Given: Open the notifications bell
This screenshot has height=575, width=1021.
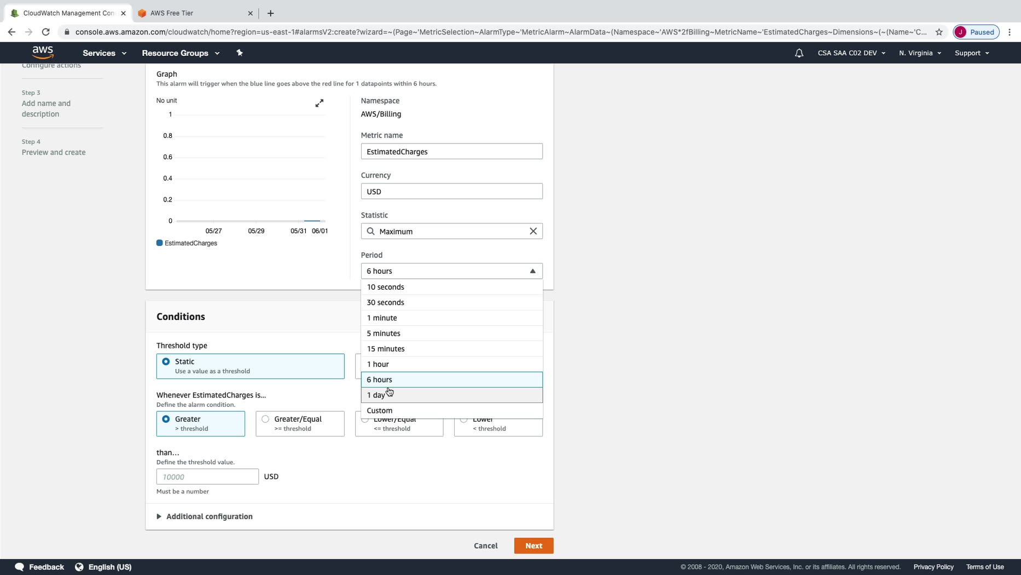Looking at the screenshot, I should 799,53.
